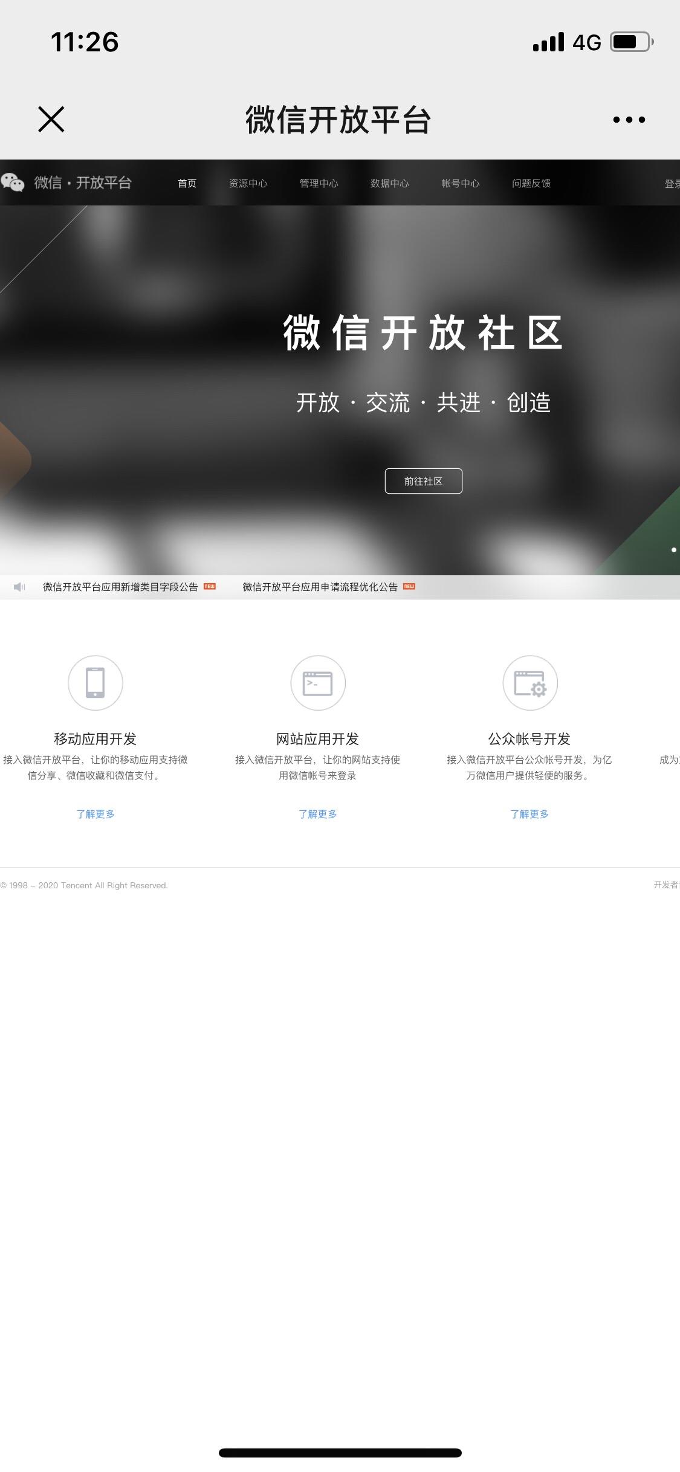Close the WeChat in-app browser page

coord(51,119)
